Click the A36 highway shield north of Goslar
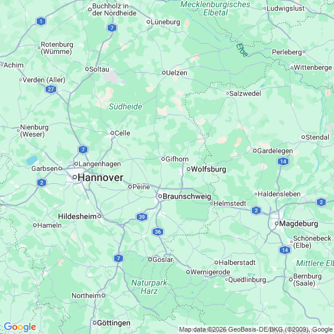This screenshot has width=334, height=334. 158,232
